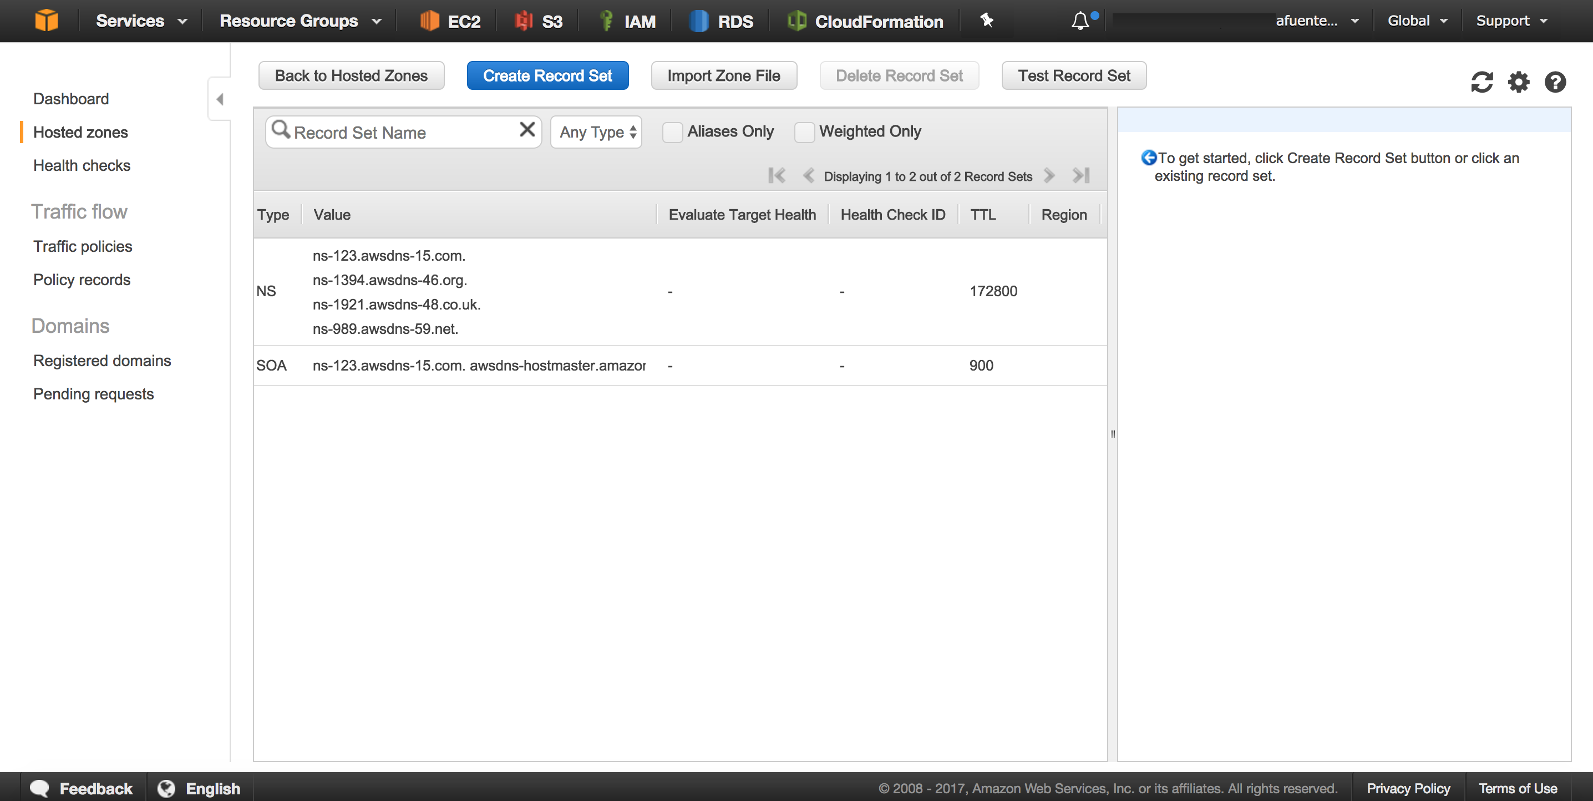Viewport: 1593px width, 801px height.
Task: Select the NS record set row
Action: pyautogui.click(x=679, y=291)
